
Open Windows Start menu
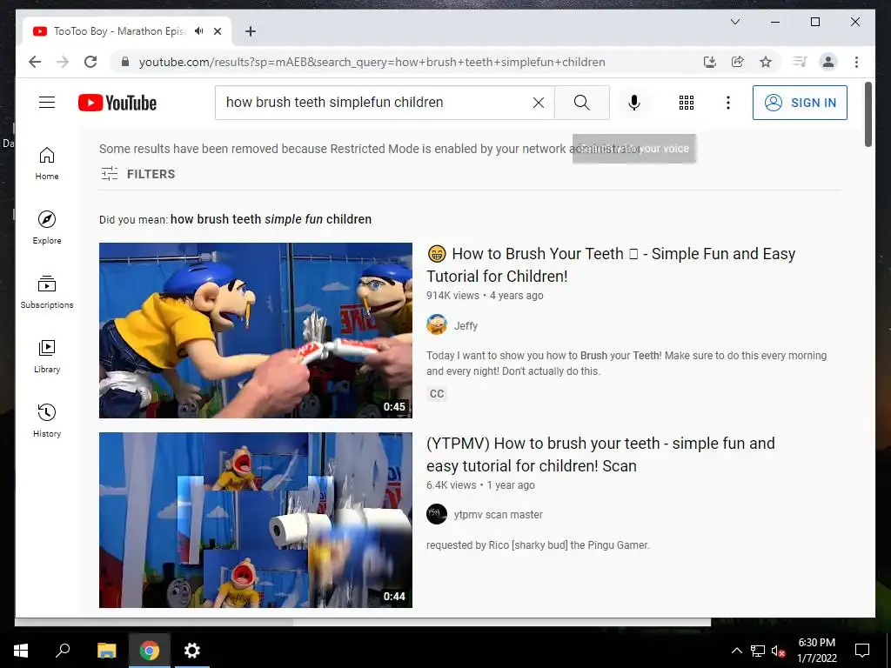click(21, 651)
